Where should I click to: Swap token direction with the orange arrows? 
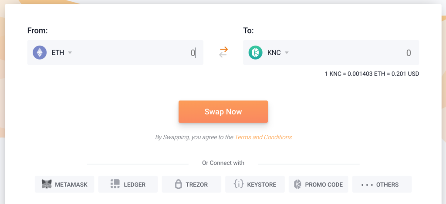click(223, 52)
